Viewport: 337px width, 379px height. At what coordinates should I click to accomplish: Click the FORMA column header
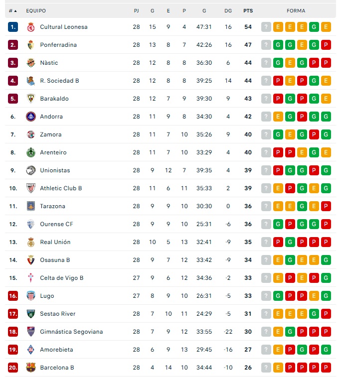click(x=296, y=10)
